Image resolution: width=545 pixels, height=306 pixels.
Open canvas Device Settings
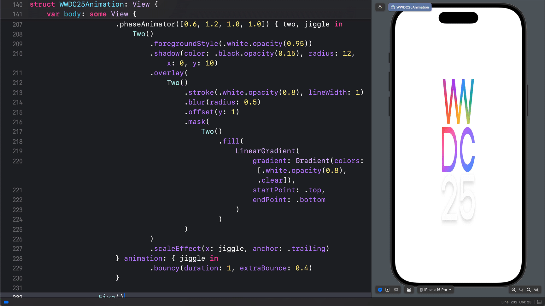[x=409, y=290]
